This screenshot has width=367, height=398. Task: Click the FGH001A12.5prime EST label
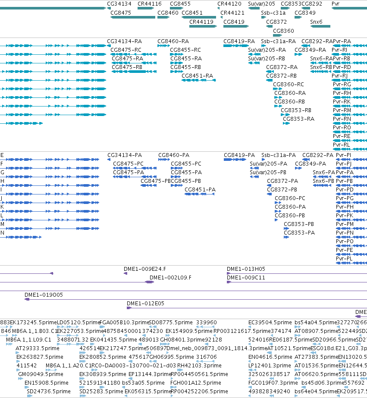point(196,383)
